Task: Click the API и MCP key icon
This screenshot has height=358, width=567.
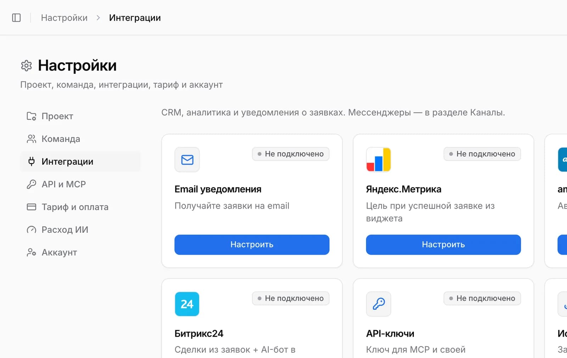Action: [32, 184]
